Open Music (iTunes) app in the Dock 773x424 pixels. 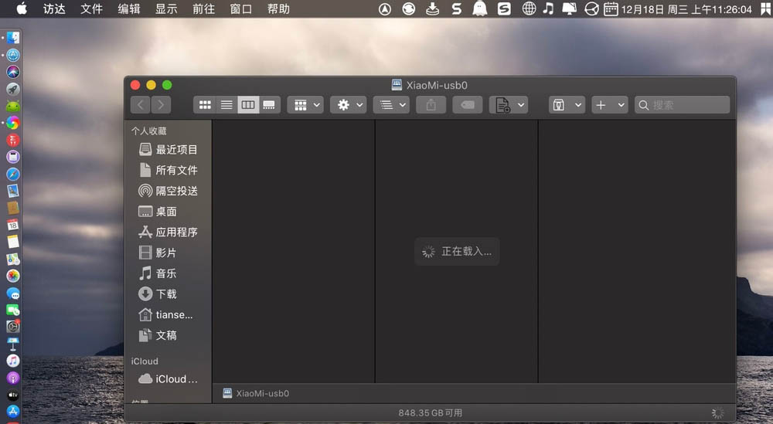coord(13,361)
